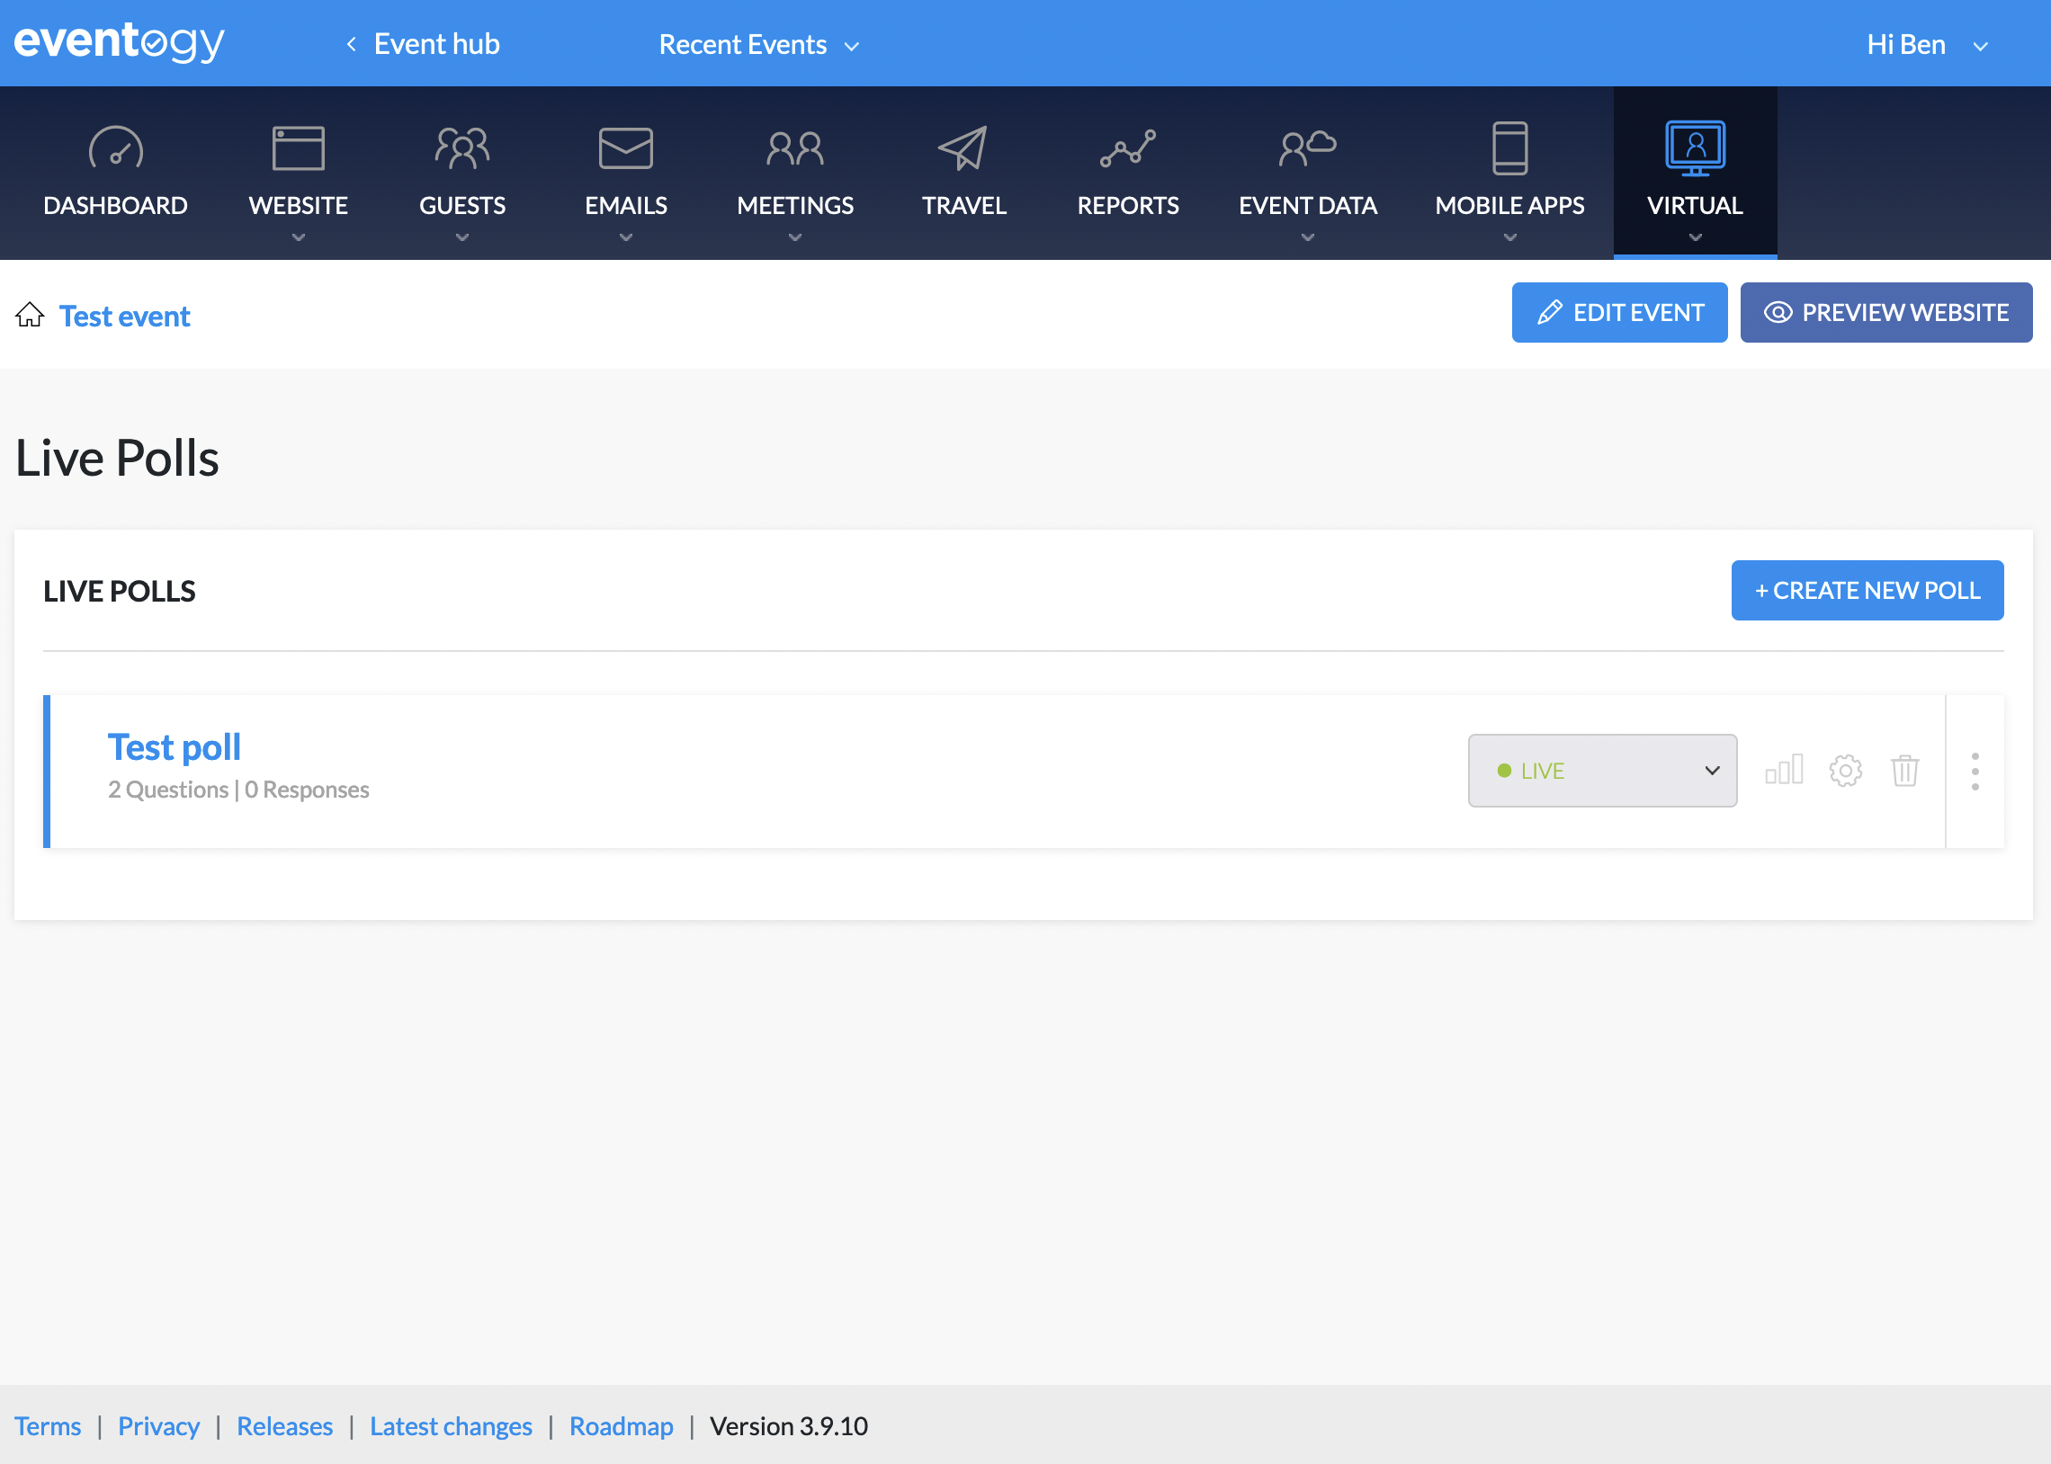
Task: Open the Test poll title link
Action: (x=174, y=747)
